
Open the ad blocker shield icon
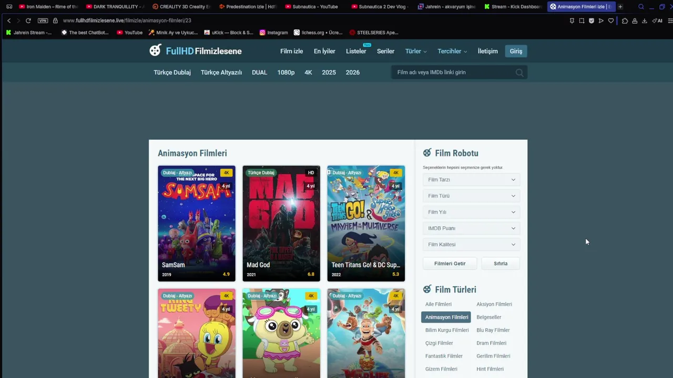tap(592, 21)
